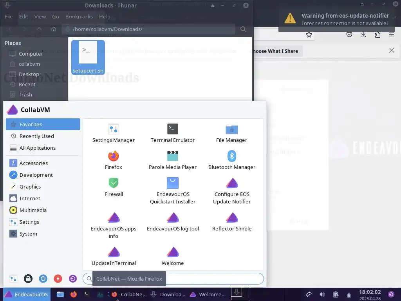Switch to Downloads Thunar taskbar window
401x301 pixels.
(x=168, y=294)
